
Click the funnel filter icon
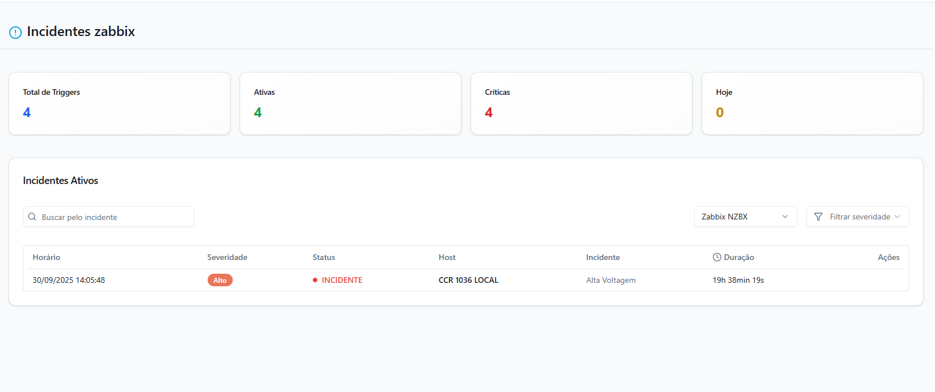tap(818, 217)
